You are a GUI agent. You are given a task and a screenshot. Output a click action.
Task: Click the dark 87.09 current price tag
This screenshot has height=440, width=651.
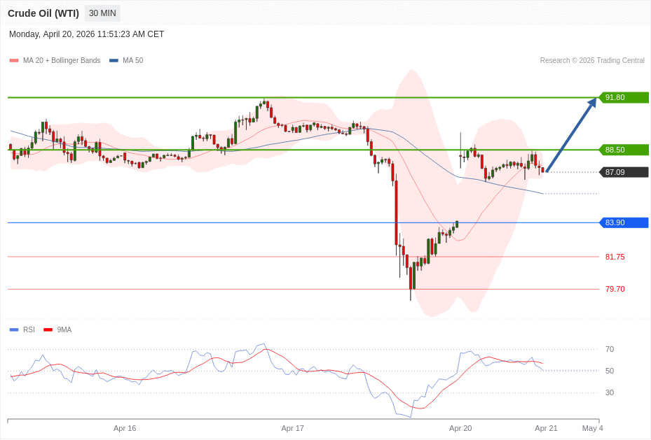624,172
